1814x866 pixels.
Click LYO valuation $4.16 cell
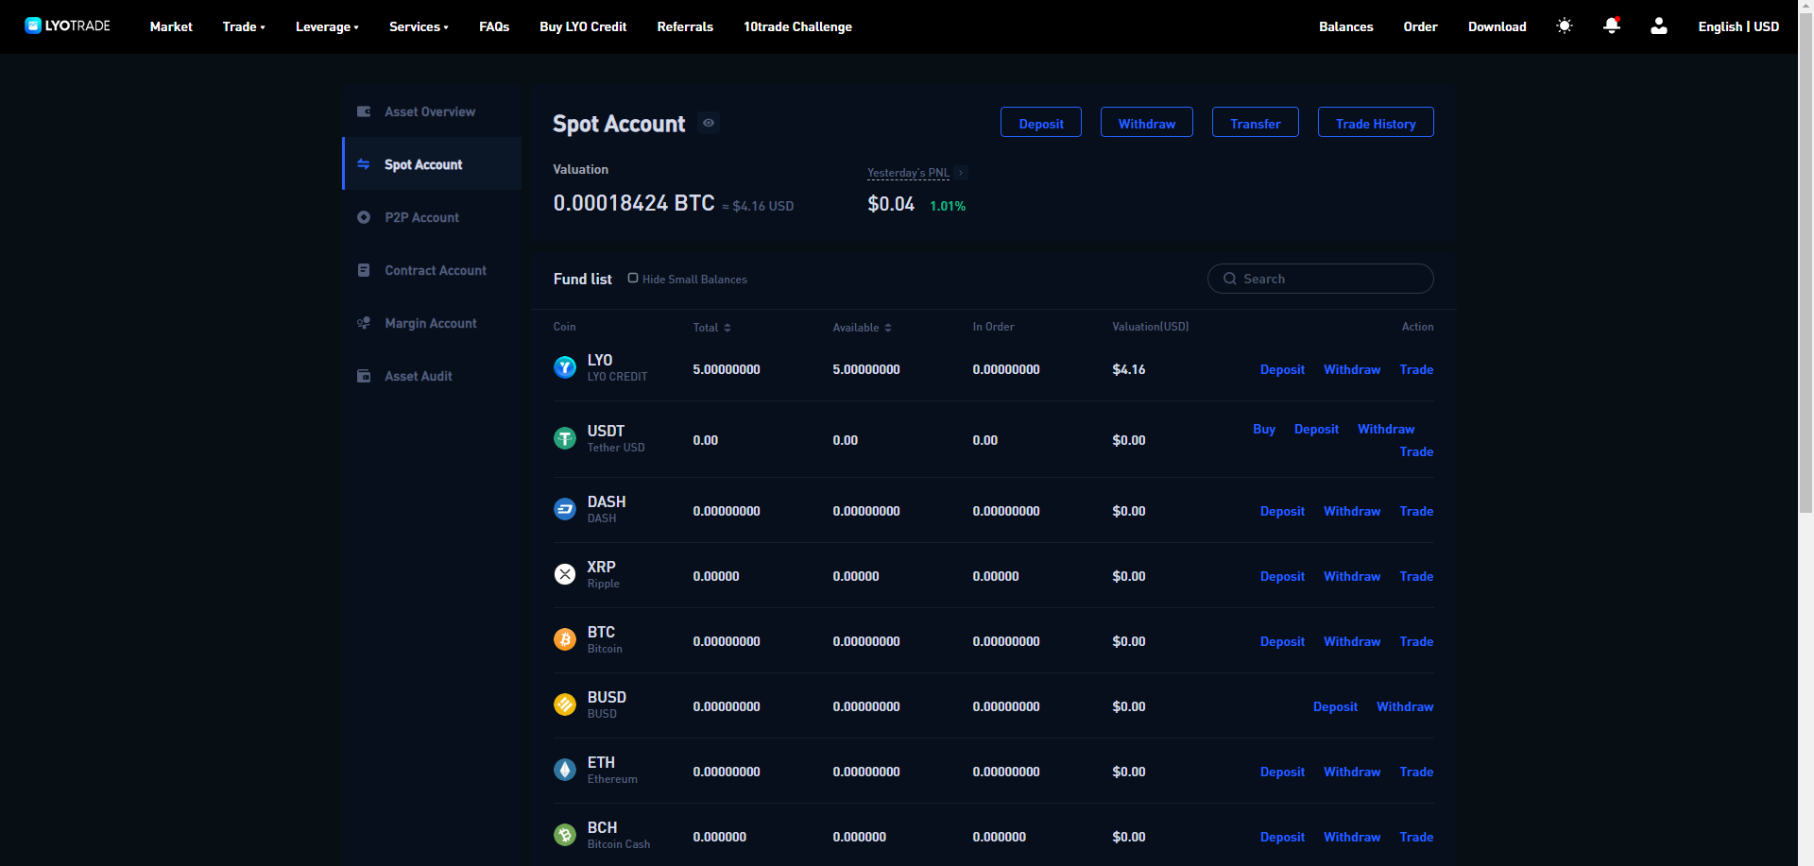pyautogui.click(x=1129, y=369)
